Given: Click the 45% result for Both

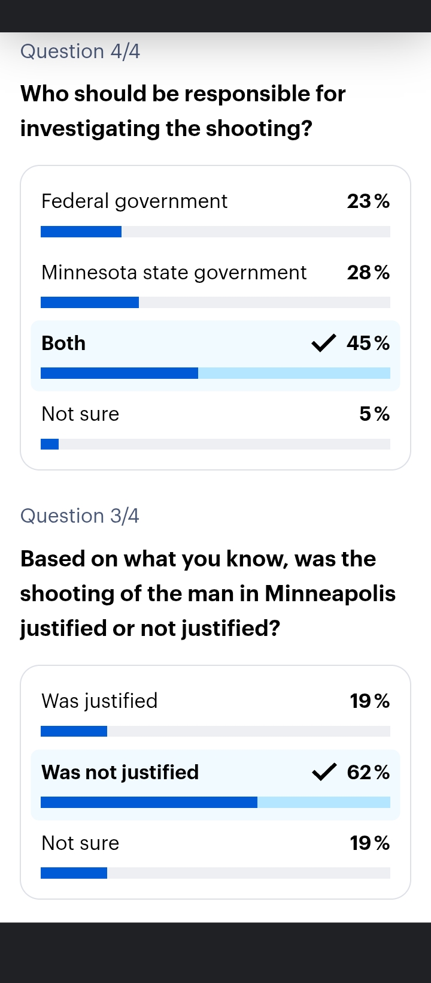Looking at the screenshot, I should click(x=368, y=343).
